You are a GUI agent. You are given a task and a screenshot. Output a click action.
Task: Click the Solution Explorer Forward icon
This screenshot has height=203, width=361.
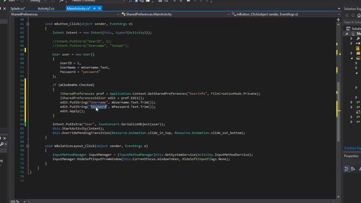click(353, 16)
